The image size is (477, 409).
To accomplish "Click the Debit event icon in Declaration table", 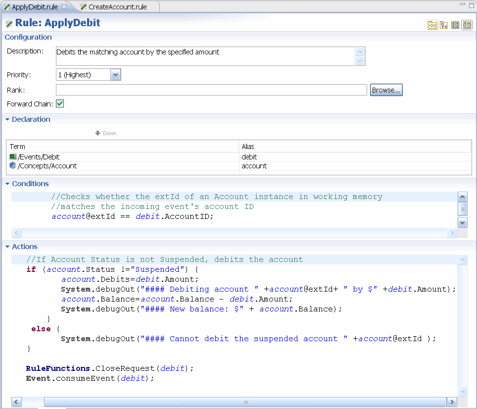I will point(13,157).
